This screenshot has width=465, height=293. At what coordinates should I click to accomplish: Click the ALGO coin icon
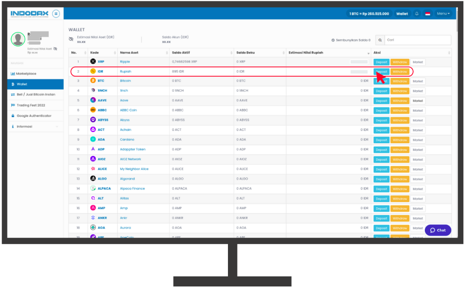[x=93, y=178]
